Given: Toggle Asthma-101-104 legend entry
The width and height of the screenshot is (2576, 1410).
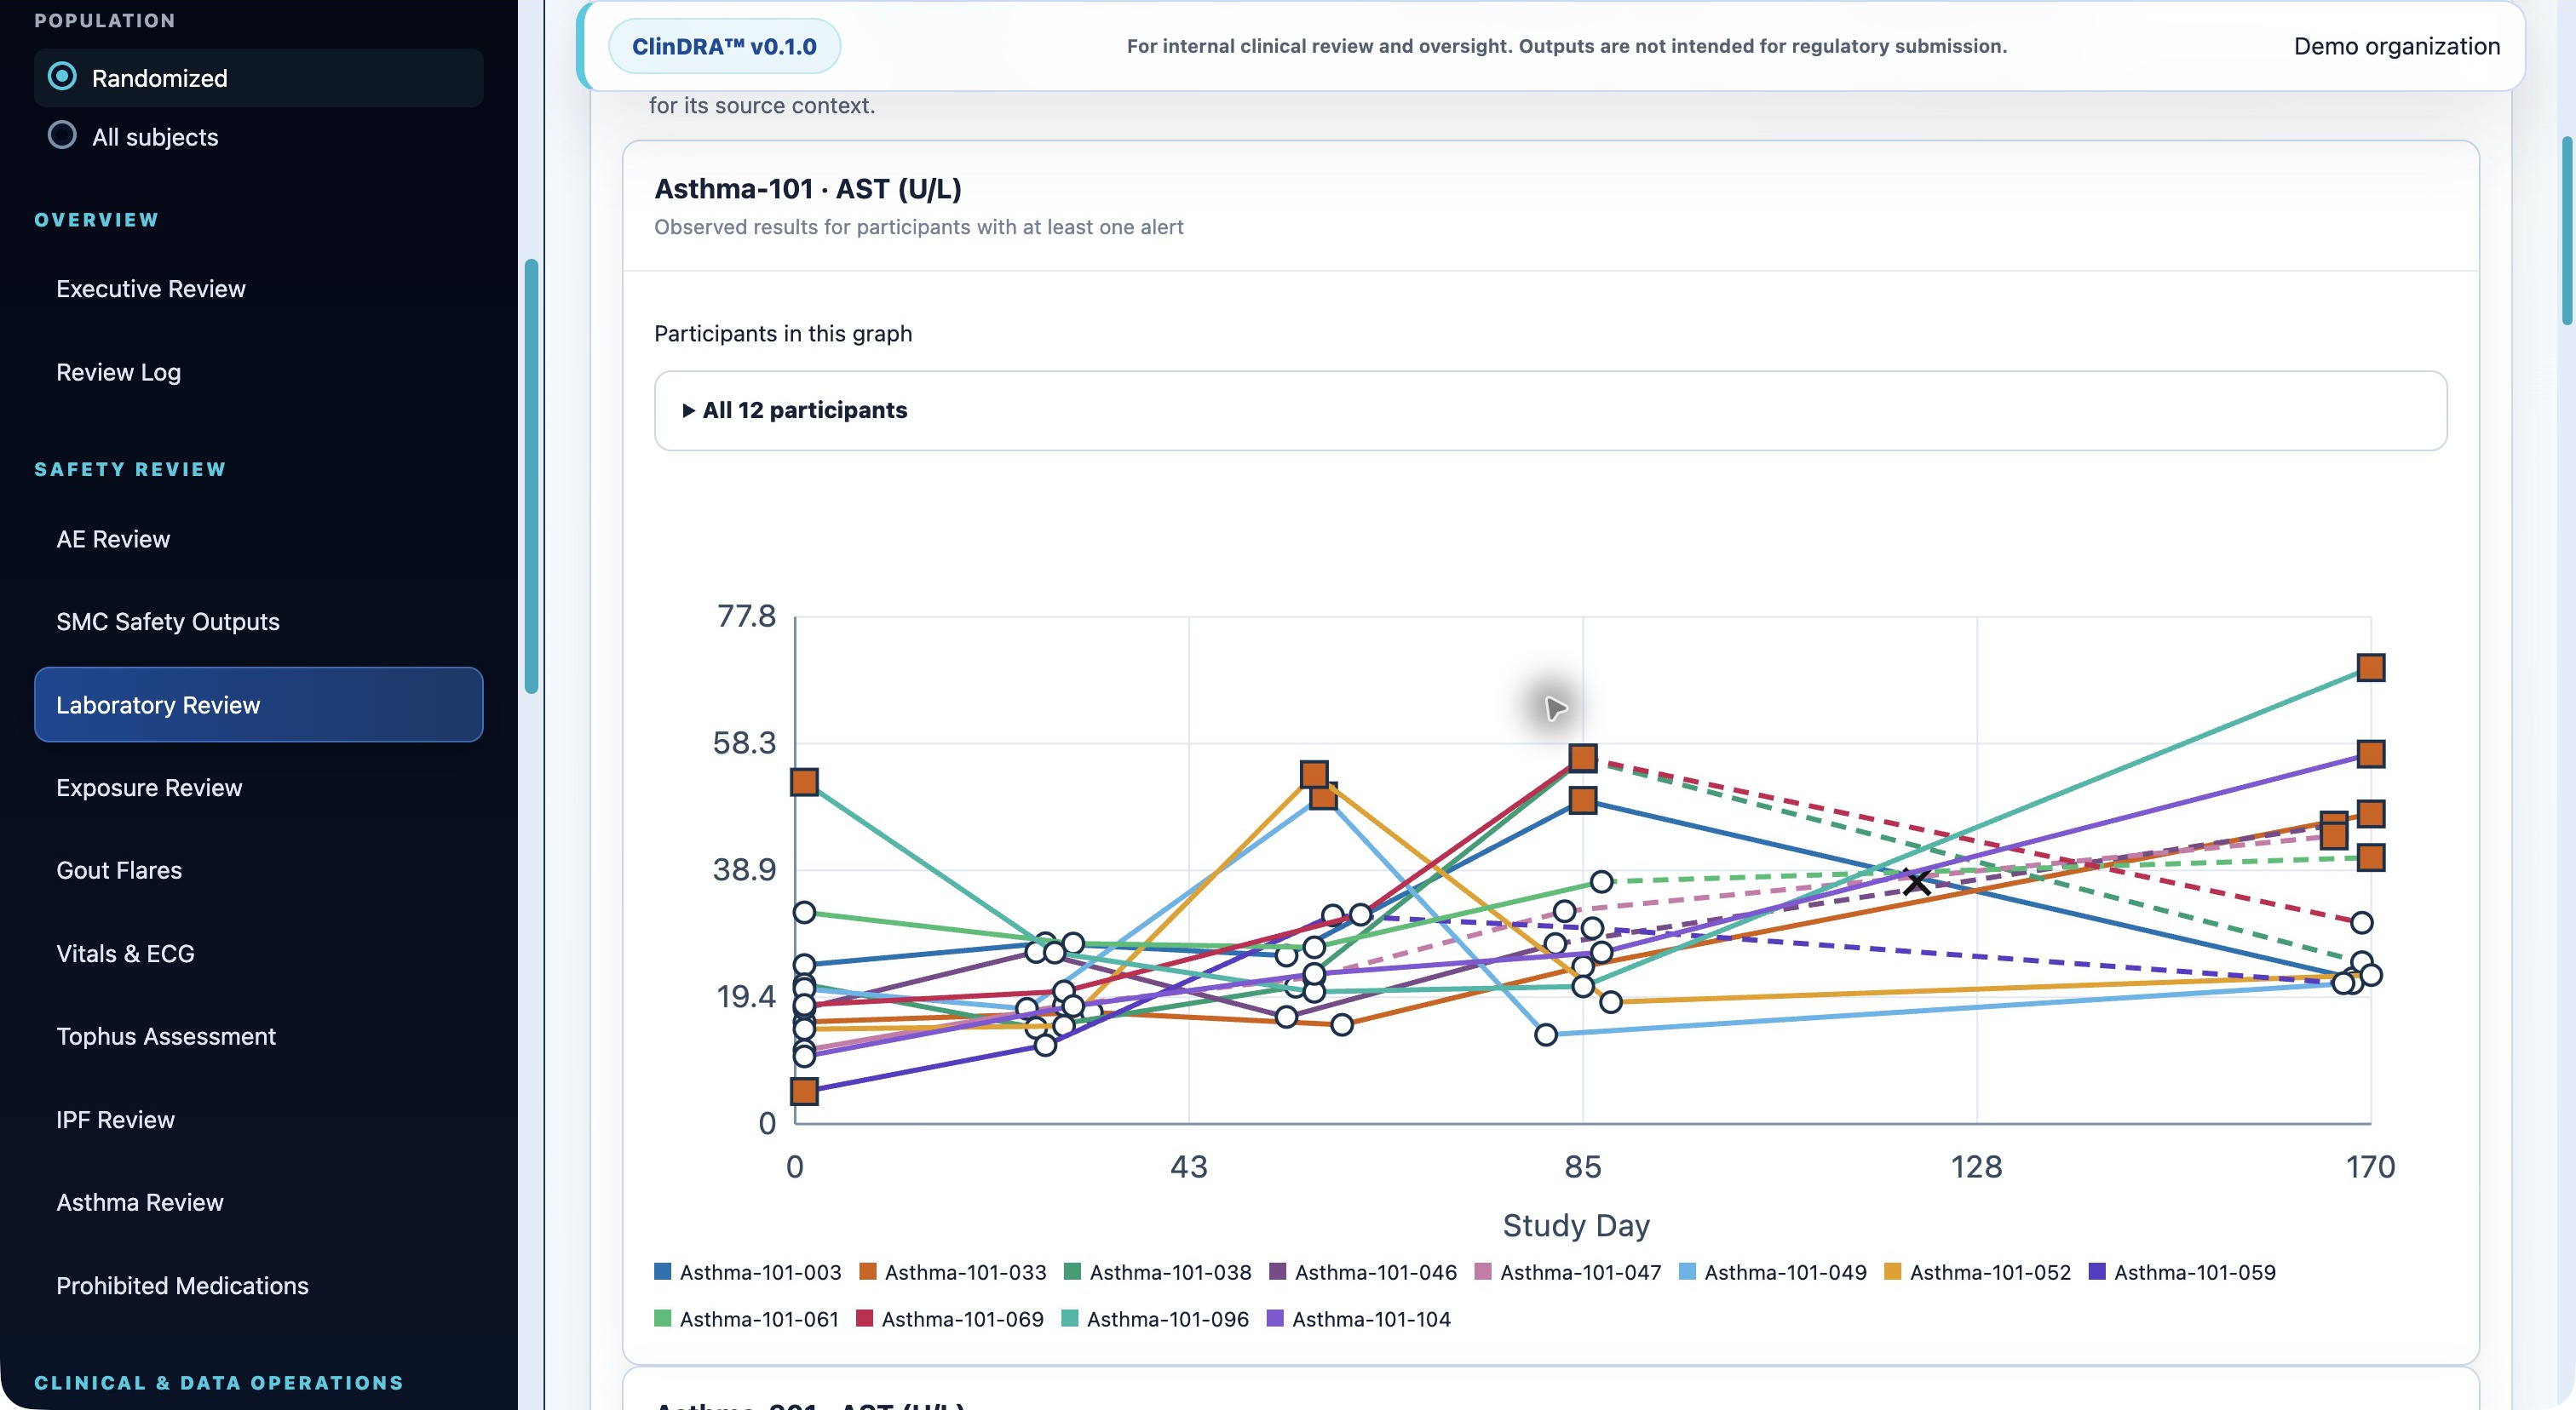Looking at the screenshot, I should (x=1359, y=1319).
